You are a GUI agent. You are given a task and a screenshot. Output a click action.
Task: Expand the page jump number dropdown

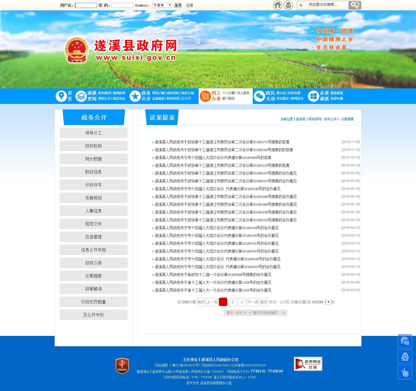[x=327, y=302]
